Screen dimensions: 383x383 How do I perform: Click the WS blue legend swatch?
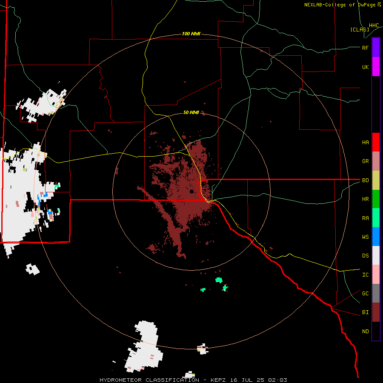tap(376, 237)
